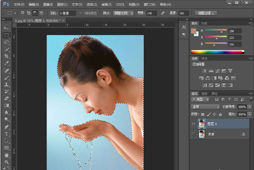Open the 样式 dropdown showing 固定比例
254x170 pixels.
click(x=123, y=13)
